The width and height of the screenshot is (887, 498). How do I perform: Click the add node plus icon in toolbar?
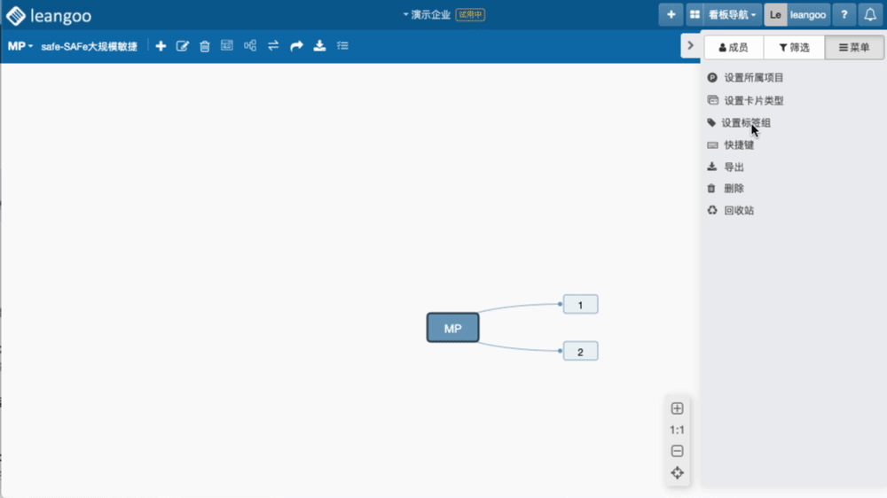click(x=161, y=46)
